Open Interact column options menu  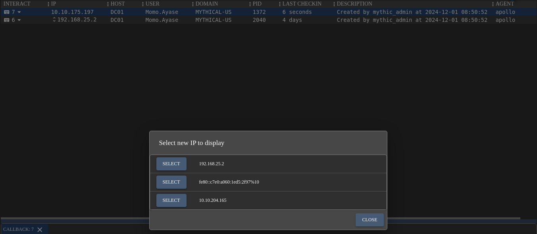(x=48, y=4)
